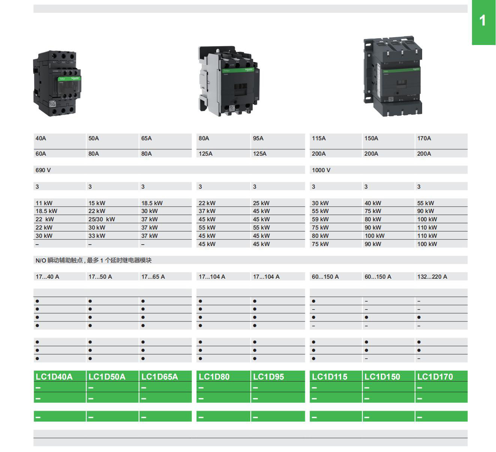496x452 pixels.
Task: Click the 1000 V rated voltage cell
Action: pos(321,170)
